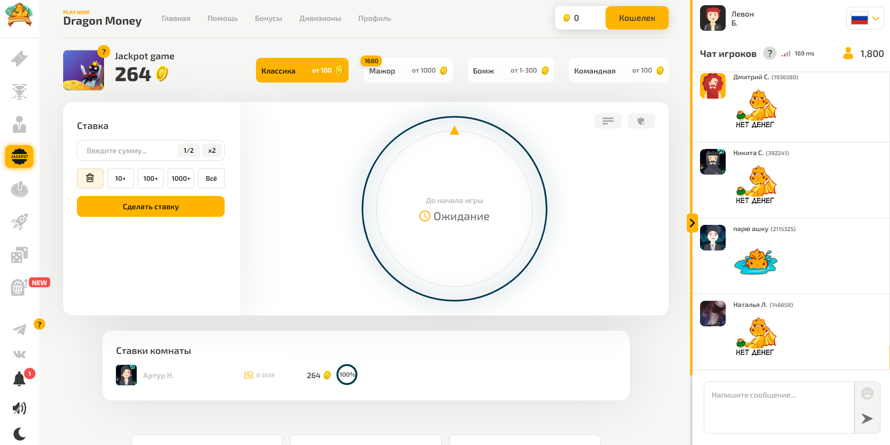
Task: Click the Артур Н. player name
Action: (158, 376)
